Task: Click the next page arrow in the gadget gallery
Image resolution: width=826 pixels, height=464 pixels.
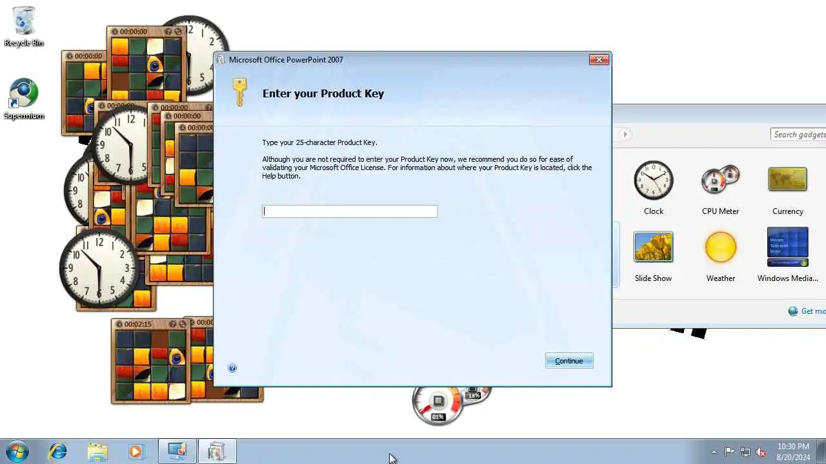Action: 625,134
